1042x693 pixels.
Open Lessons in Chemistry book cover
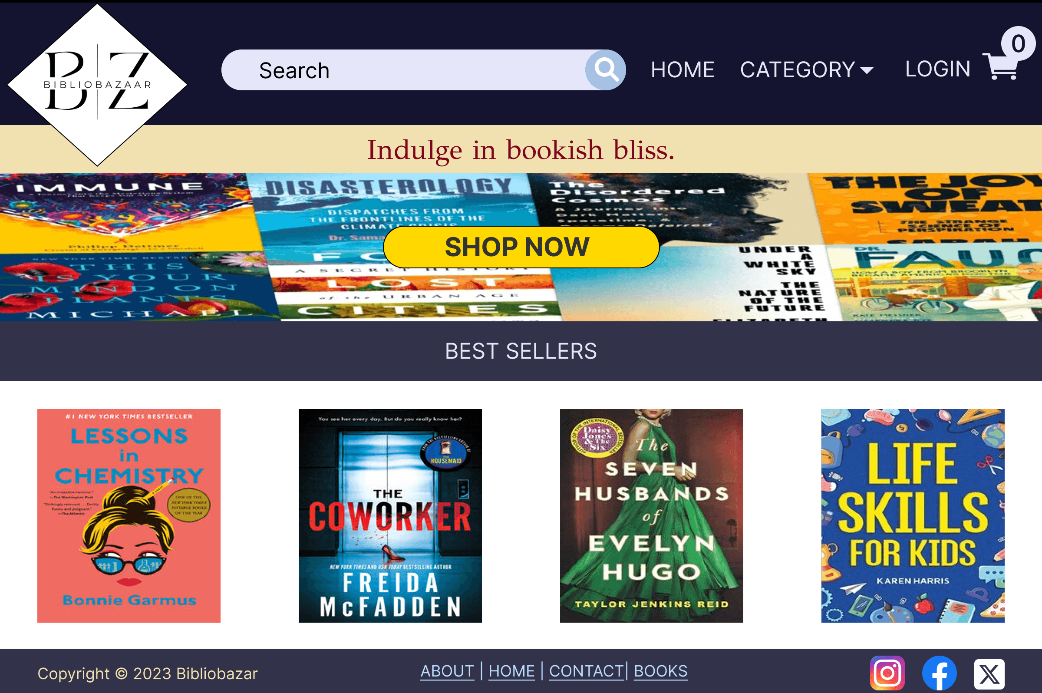coord(129,515)
